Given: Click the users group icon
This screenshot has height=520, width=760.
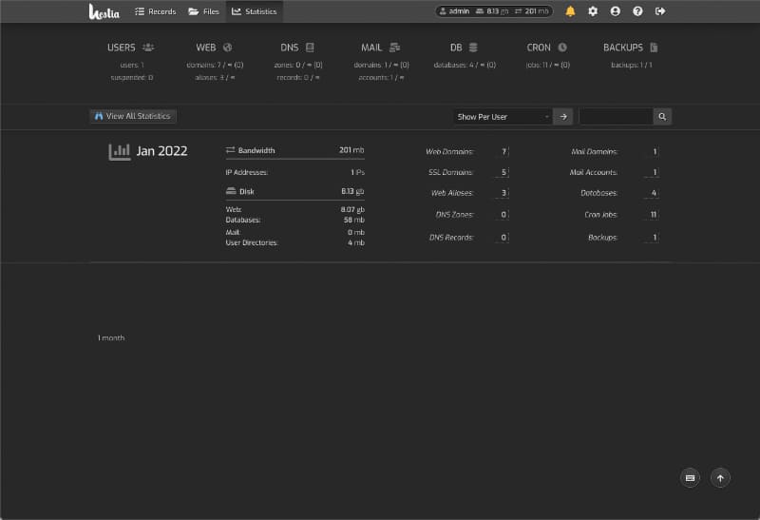Looking at the screenshot, I should (x=148, y=48).
